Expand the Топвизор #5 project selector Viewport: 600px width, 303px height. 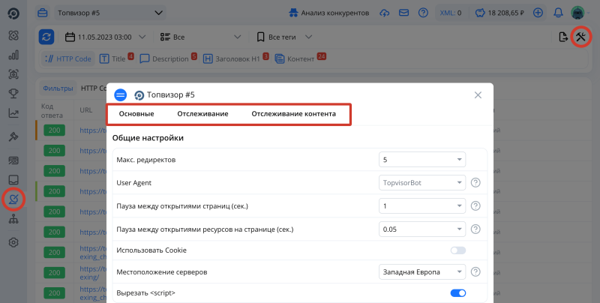(x=110, y=13)
